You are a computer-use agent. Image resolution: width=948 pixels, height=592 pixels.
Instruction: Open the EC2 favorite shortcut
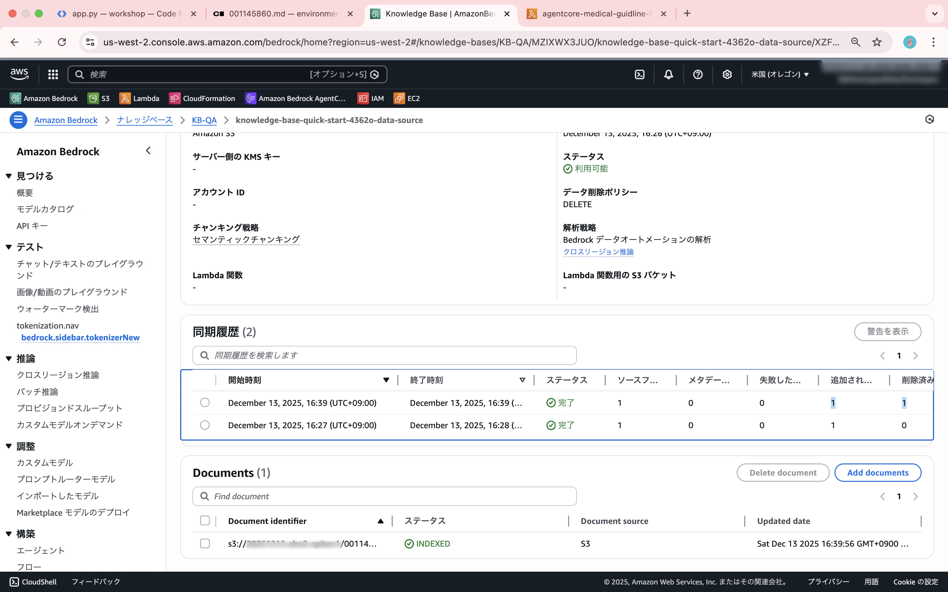pyautogui.click(x=407, y=98)
